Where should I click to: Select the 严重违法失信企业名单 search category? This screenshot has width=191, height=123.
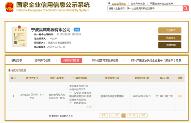tap(161, 4)
